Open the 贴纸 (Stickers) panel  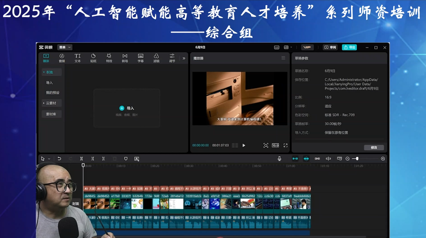click(x=93, y=58)
